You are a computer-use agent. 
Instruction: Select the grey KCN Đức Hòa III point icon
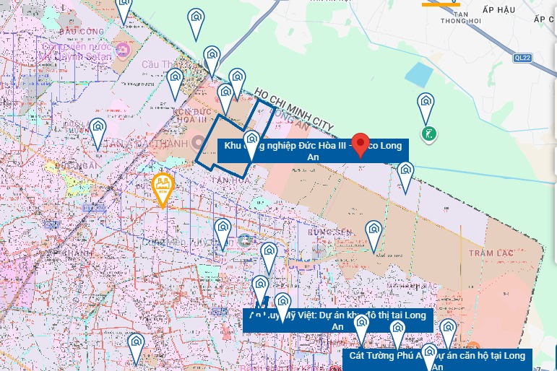(x=199, y=142)
